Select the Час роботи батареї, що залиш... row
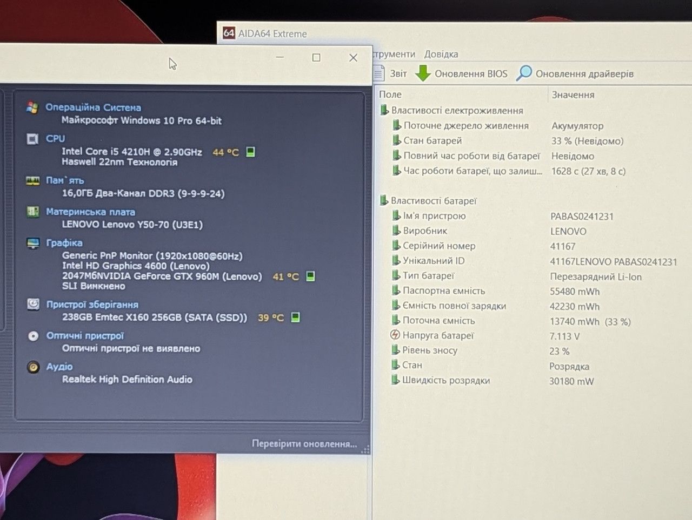 [x=473, y=171]
